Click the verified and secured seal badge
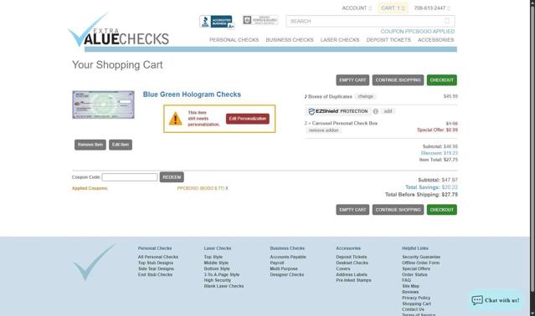The image size is (535, 316). [x=260, y=20]
